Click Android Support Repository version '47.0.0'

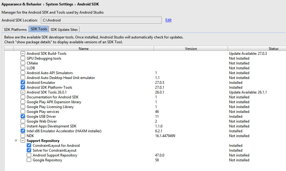(160, 155)
